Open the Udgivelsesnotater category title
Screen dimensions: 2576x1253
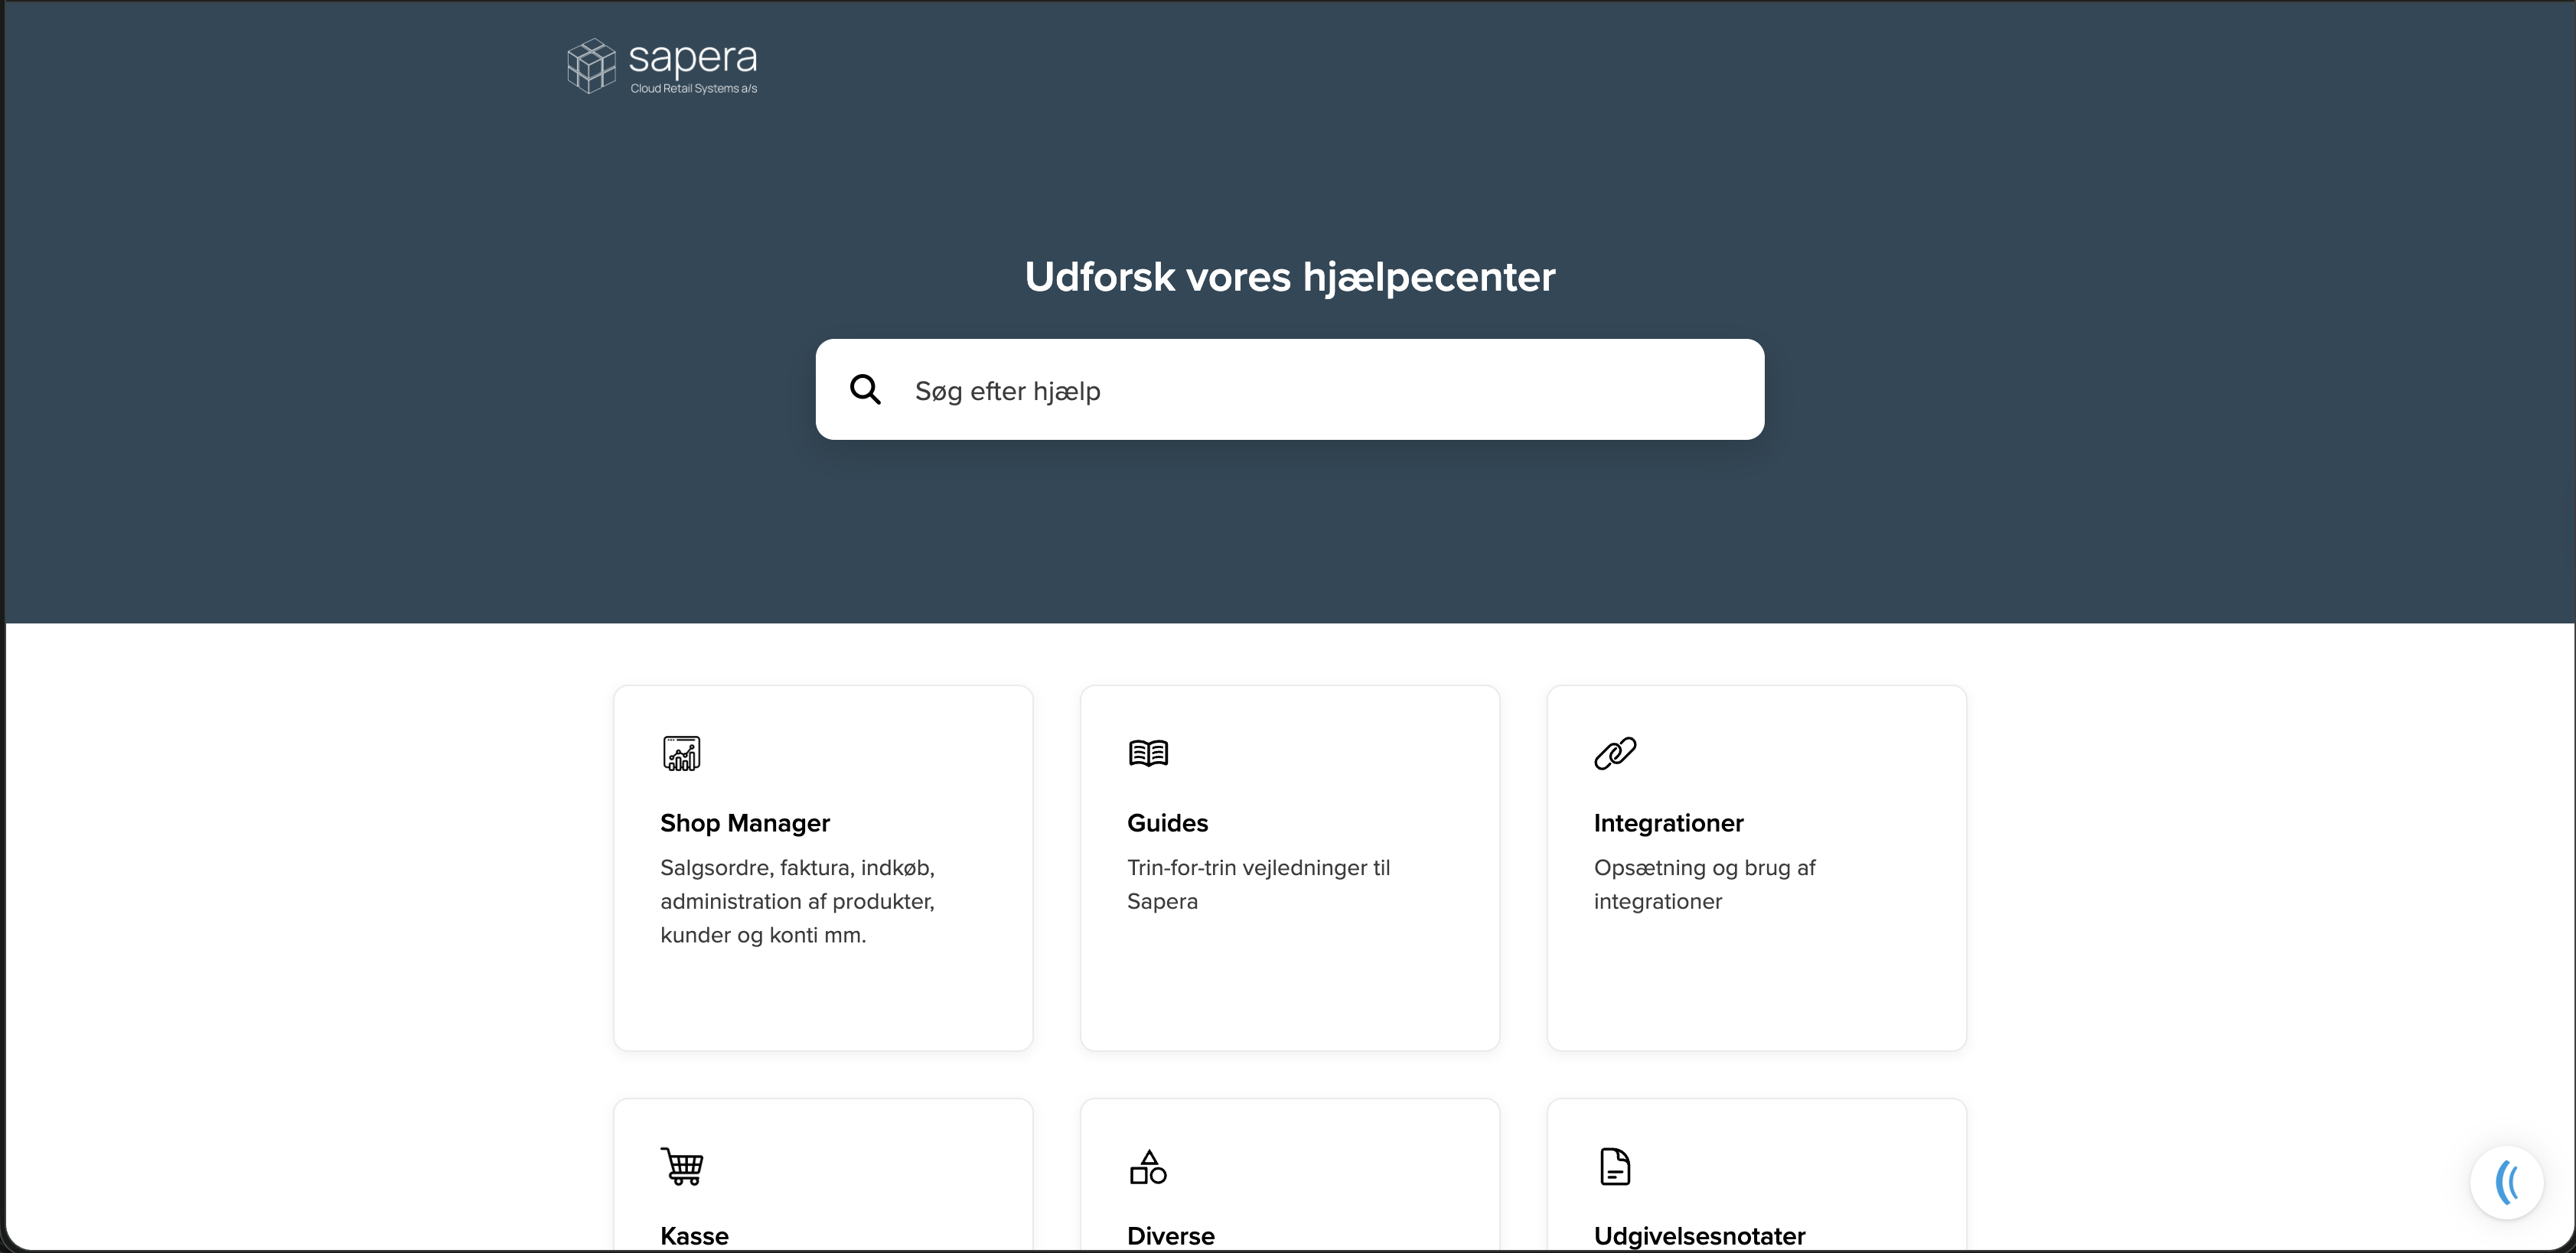[x=1699, y=1236]
